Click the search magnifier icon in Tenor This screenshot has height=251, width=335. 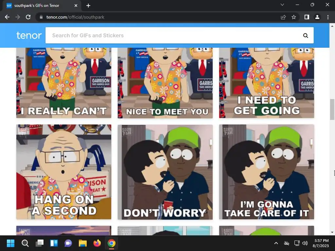pos(306,35)
